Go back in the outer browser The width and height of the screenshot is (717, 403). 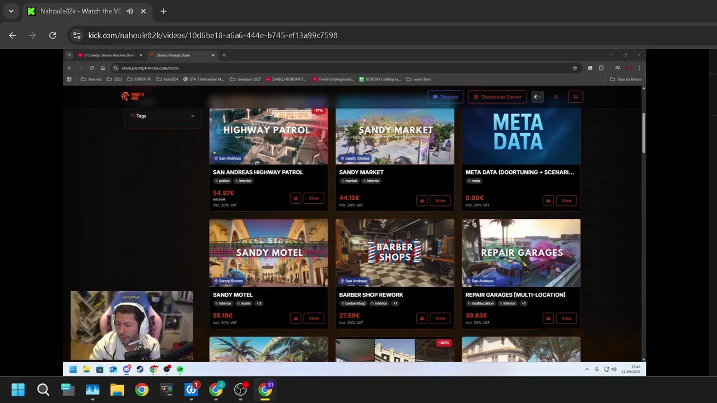coord(12,35)
